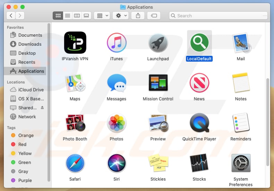Viewport: 274px width, 191px height.
Task: Select the Maps app icon
Action: click(x=75, y=83)
